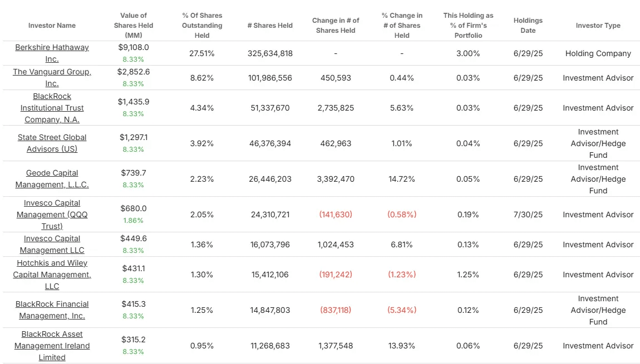Sort by Investor Type column header
The width and height of the screenshot is (640, 364).
point(598,25)
